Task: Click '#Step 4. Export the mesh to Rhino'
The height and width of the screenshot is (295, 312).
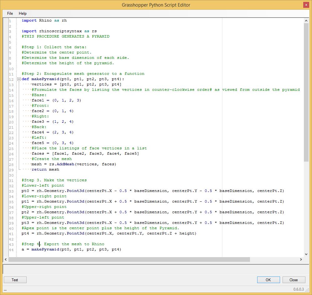Action: (63, 244)
